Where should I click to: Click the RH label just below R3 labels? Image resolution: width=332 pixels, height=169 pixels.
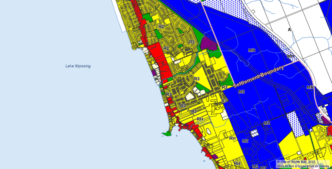(200, 119)
